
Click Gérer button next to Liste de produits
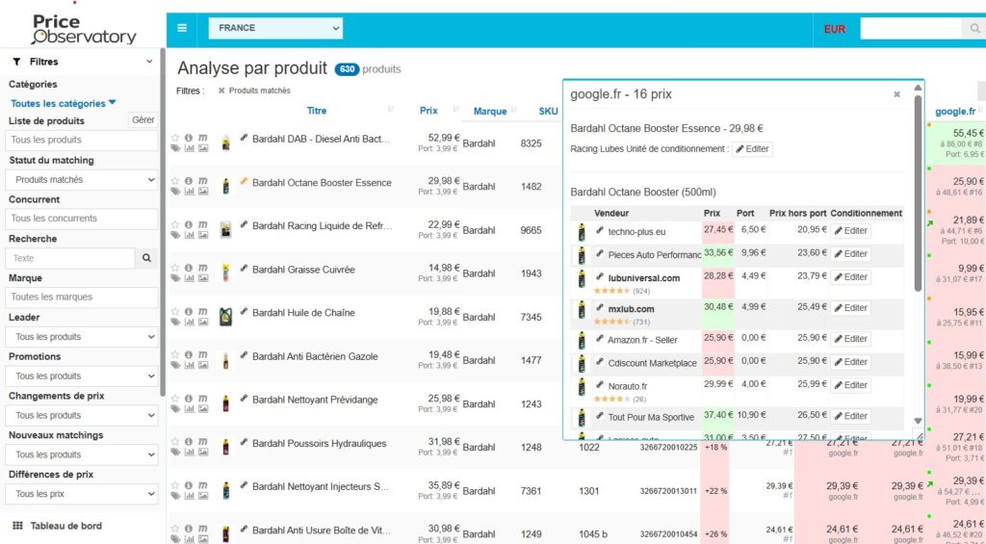143,120
